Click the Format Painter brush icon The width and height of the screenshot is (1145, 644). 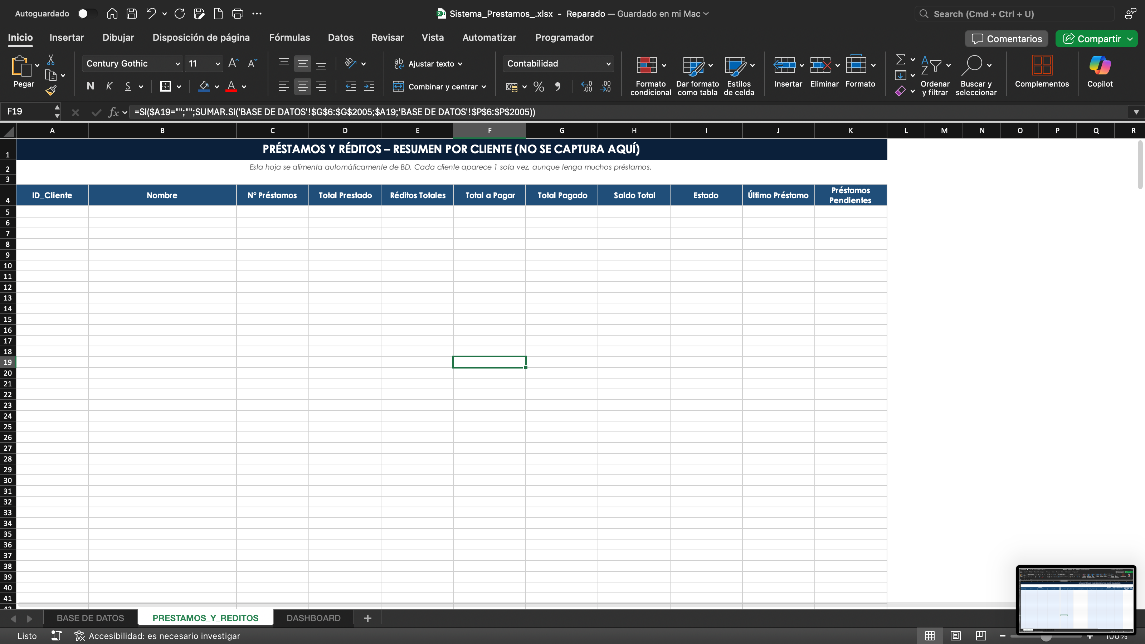[x=51, y=91]
